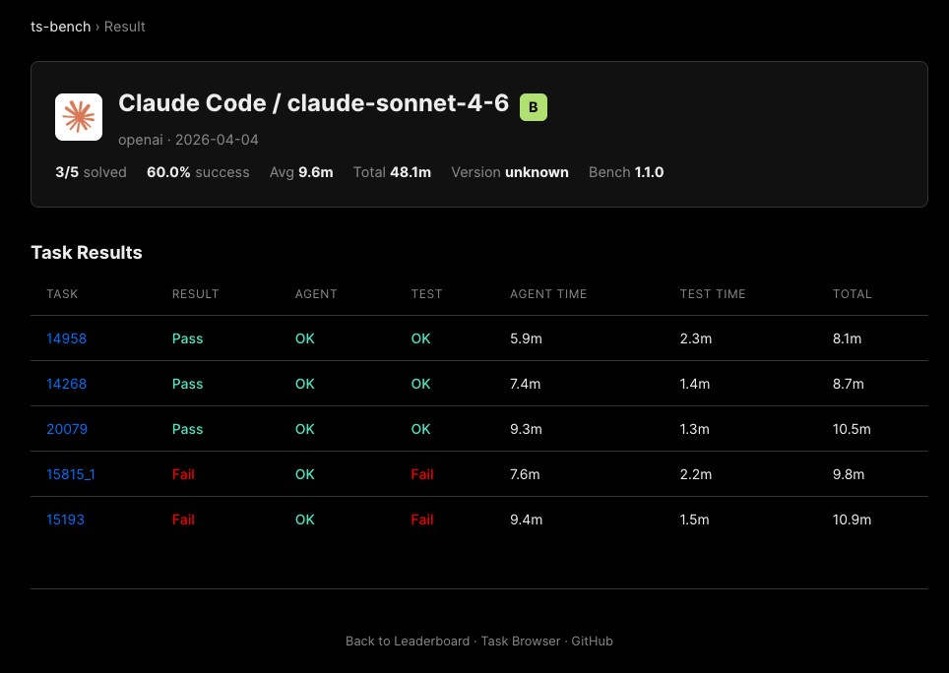This screenshot has height=673, width=949.
Task: Click the agent OK status for task 15193
Action: (305, 520)
